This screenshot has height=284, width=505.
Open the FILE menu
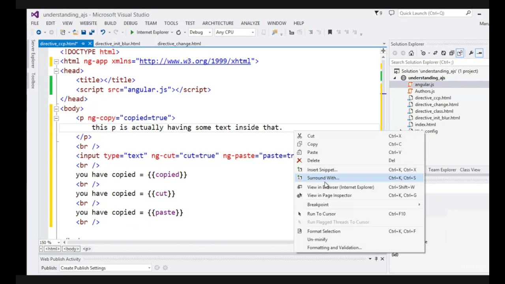pyautogui.click(x=35, y=23)
